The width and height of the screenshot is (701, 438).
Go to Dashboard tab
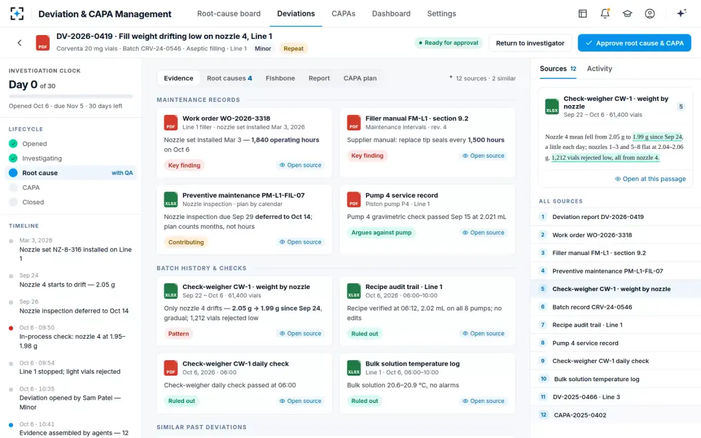click(x=391, y=14)
